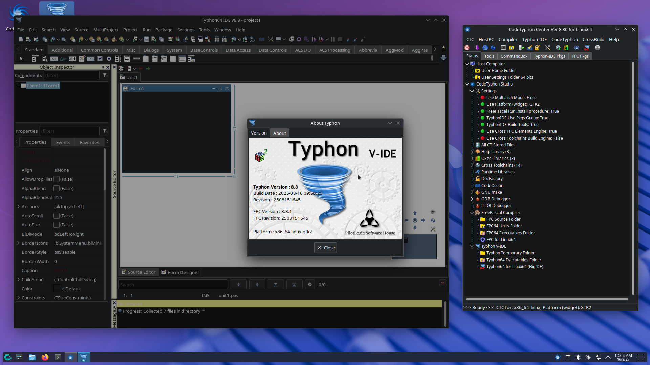Open the blue info icon in CodeTyphon Center
Screen dimensions: 650x365
tap(485, 48)
